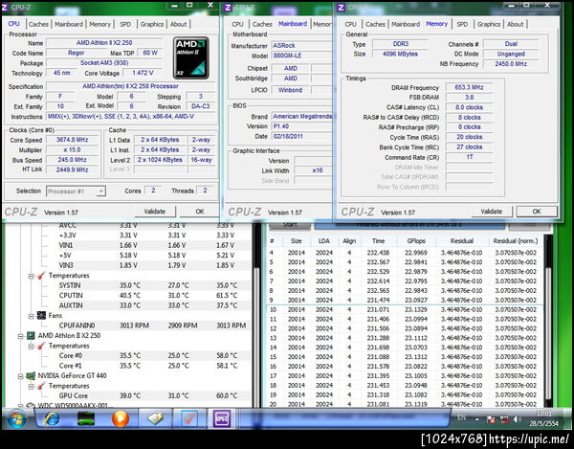Screen dimensions: 574x449
Task: Open the About tab in the rightmost CPU-Z window
Action: pos(515,24)
